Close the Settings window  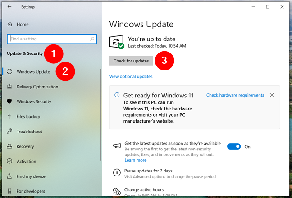click(282, 7)
